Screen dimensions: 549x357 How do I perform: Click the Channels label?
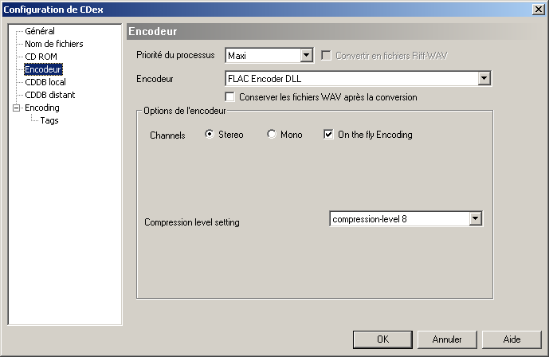point(167,135)
